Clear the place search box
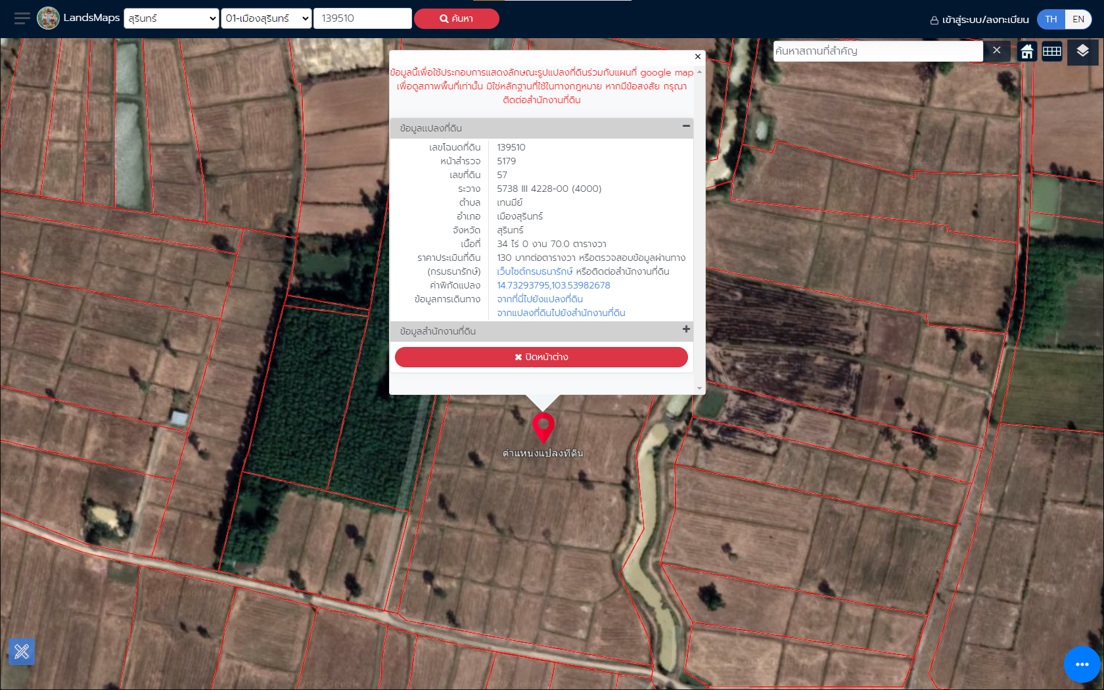 [x=997, y=51]
